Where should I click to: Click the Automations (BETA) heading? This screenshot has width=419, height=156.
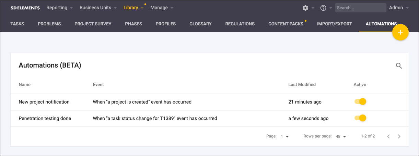[x=50, y=65]
